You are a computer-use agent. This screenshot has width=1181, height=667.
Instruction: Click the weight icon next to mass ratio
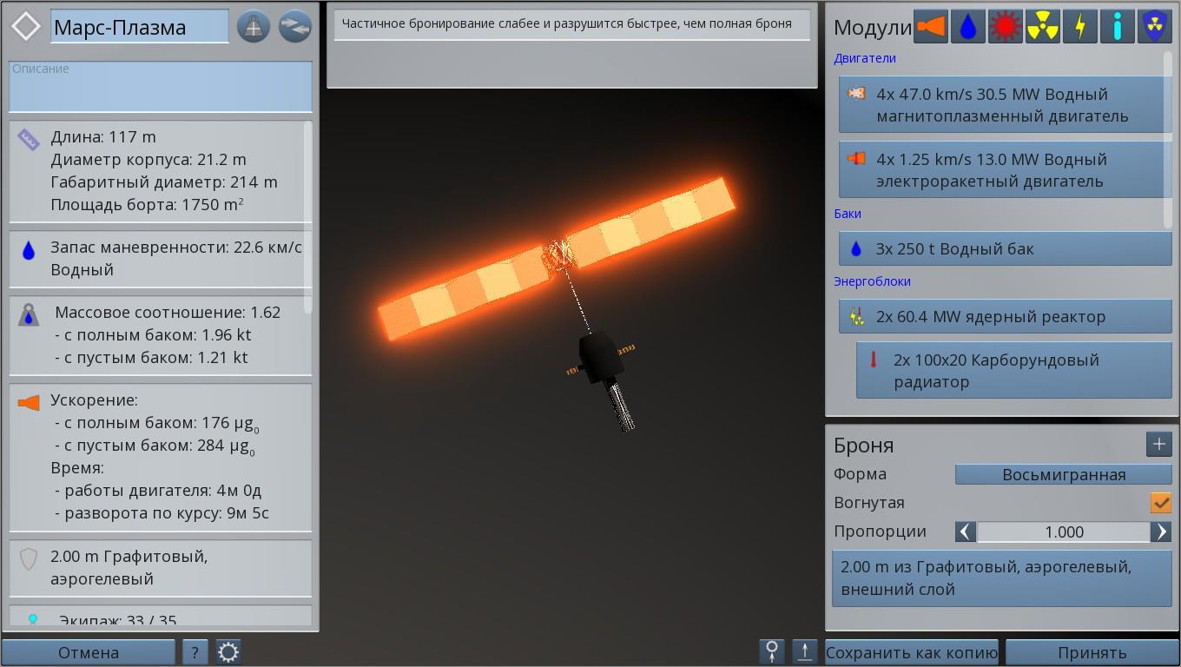click(x=29, y=315)
